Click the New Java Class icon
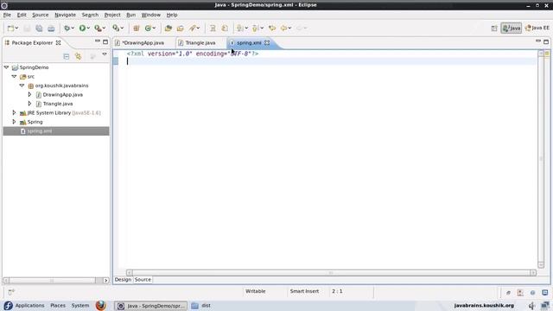 click(148, 29)
